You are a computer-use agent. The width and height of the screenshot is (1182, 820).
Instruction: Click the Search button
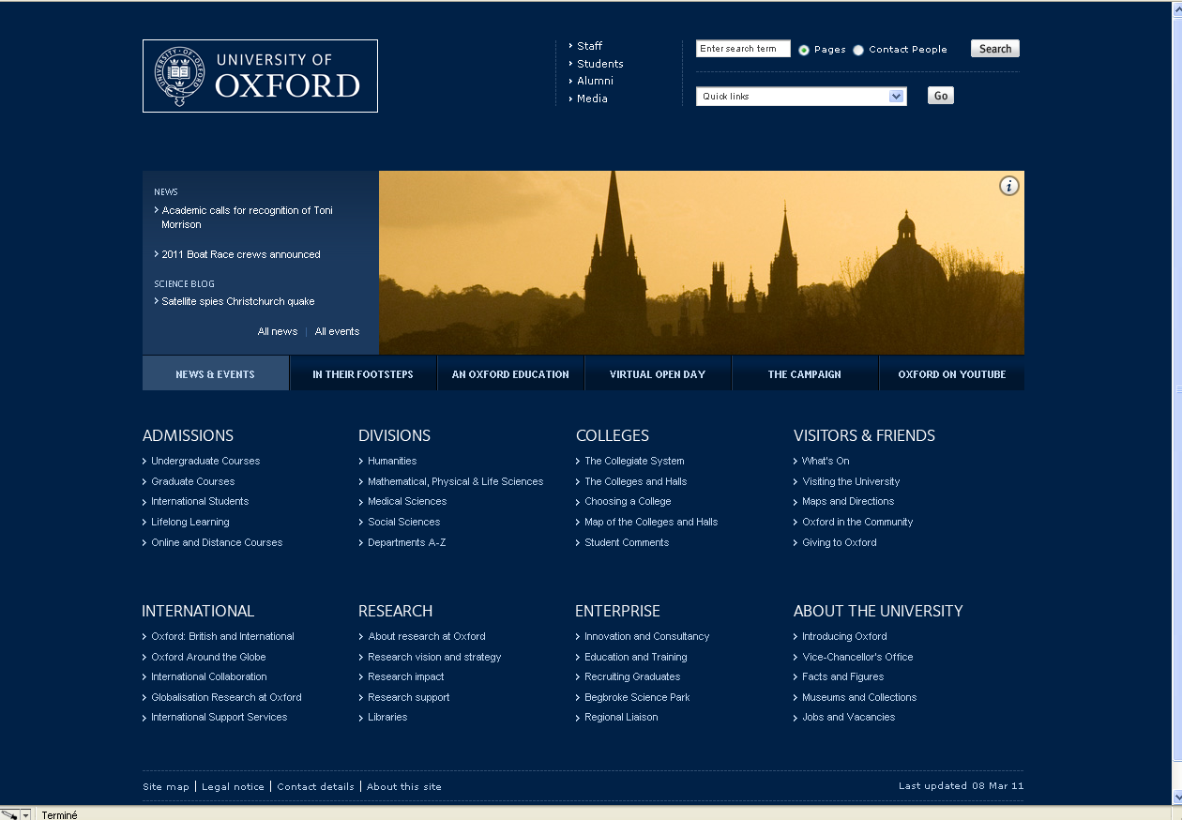click(995, 49)
